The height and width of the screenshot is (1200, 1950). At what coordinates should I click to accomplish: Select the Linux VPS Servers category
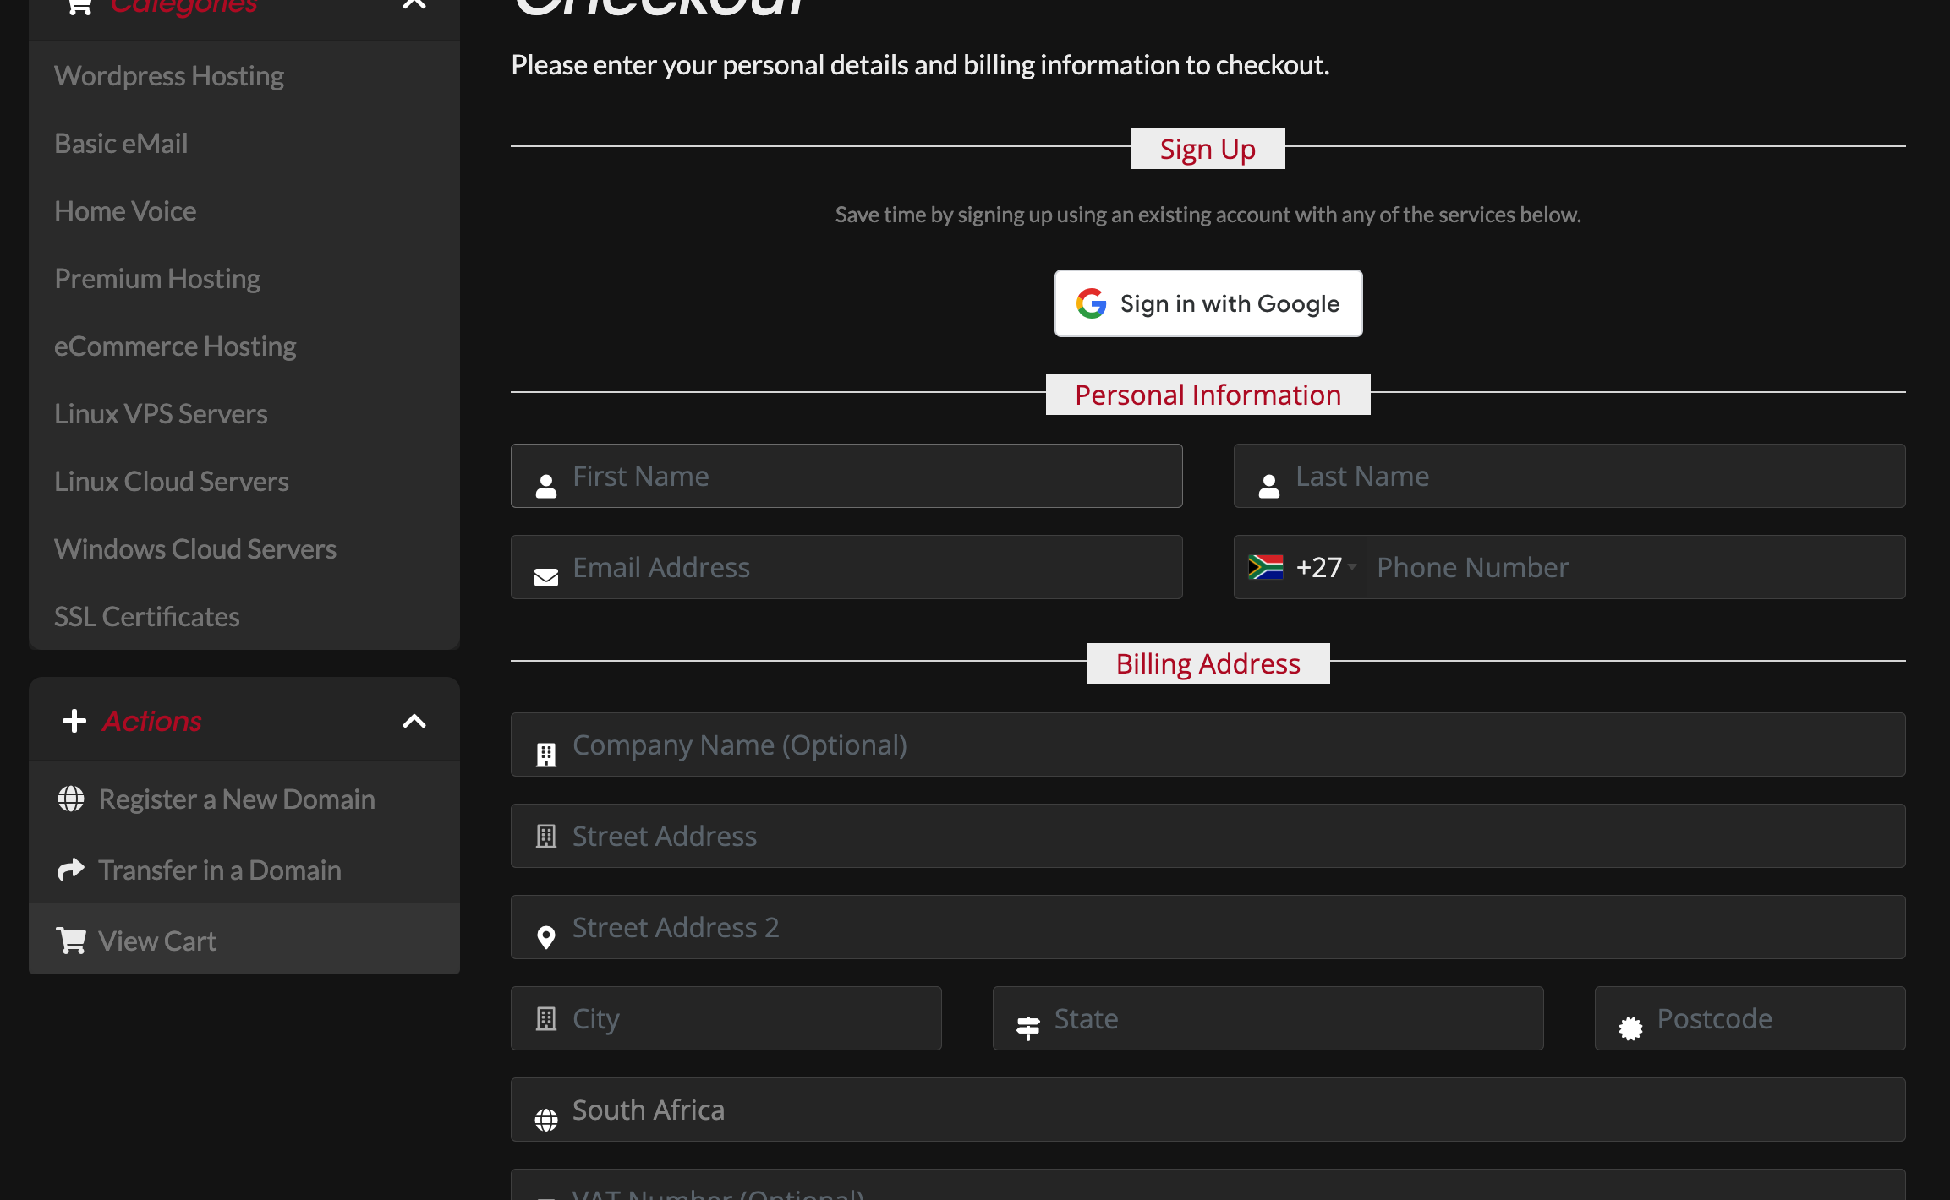[x=161, y=414]
